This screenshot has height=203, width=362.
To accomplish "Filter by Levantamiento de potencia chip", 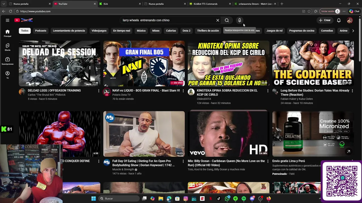I will tap(69, 31).
